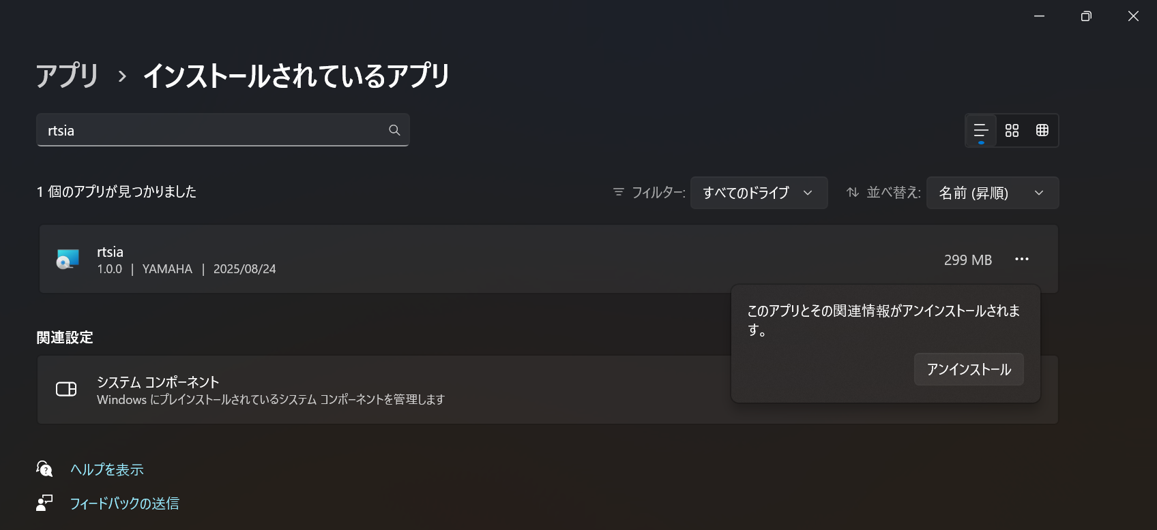Switch to tile view layout
The height and width of the screenshot is (530, 1157).
click(x=1012, y=129)
